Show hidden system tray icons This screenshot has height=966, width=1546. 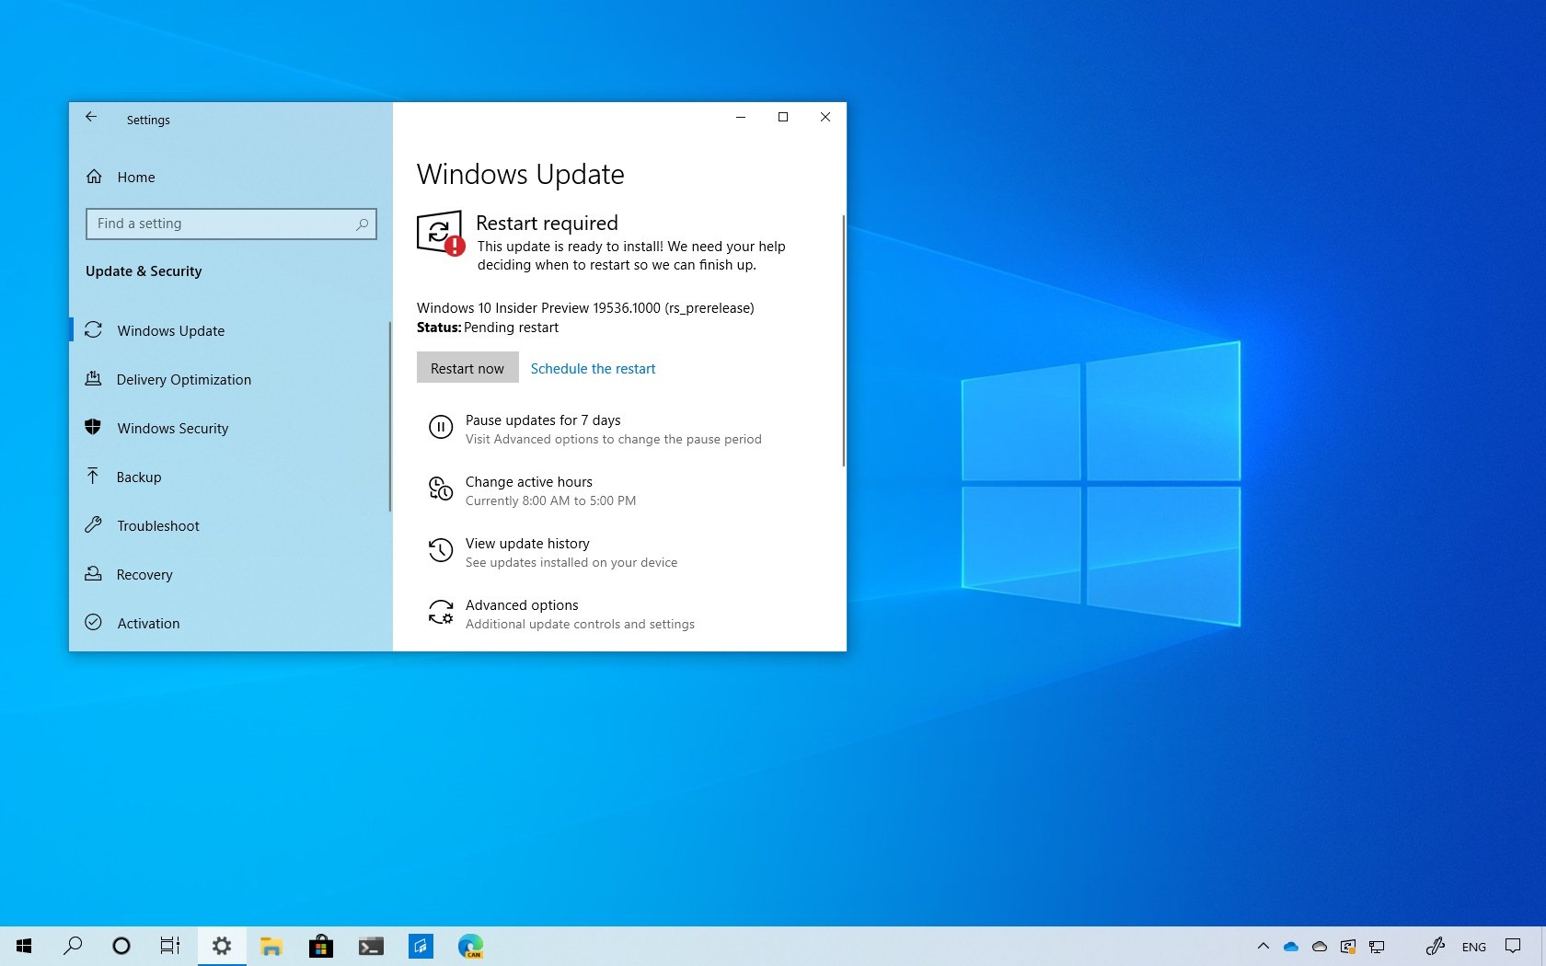tap(1263, 946)
